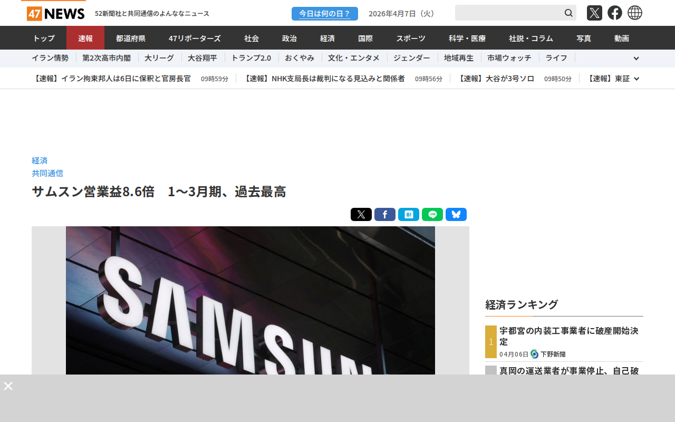
Task: Open the X (Twitter) header icon
Action: coord(594,13)
